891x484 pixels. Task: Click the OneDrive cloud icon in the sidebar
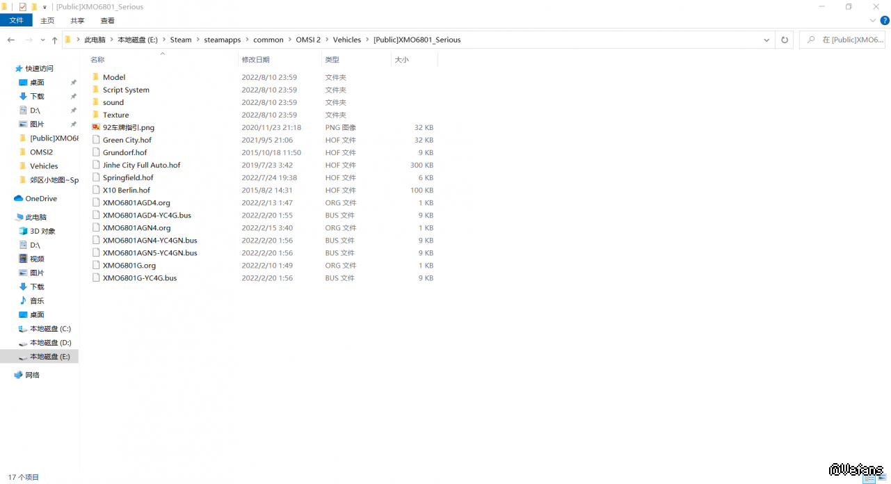(19, 199)
